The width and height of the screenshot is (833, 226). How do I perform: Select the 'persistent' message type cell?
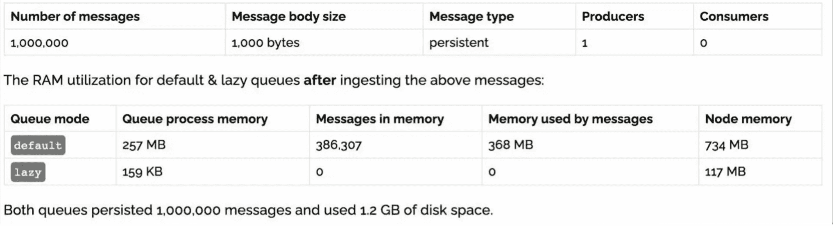[459, 43]
